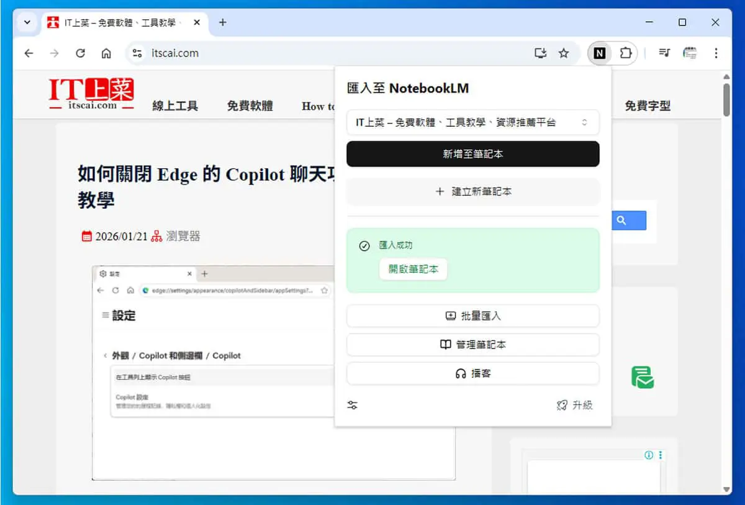Open Chrome's three-dot menu
This screenshot has height=505, width=745.
pos(716,53)
